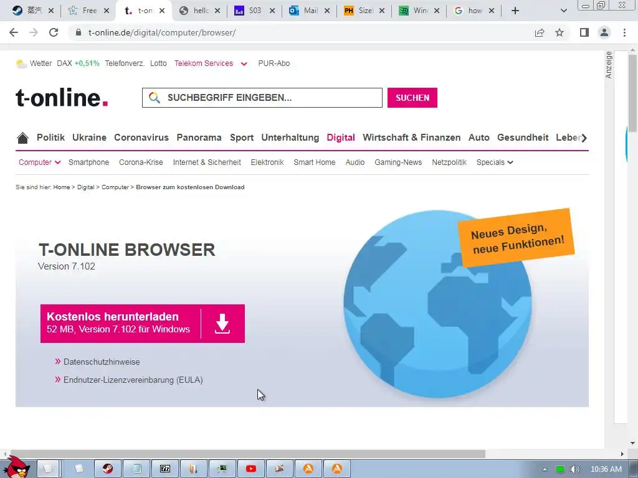Click the SUCHEN search button
The width and height of the screenshot is (638, 478).
[x=412, y=98]
